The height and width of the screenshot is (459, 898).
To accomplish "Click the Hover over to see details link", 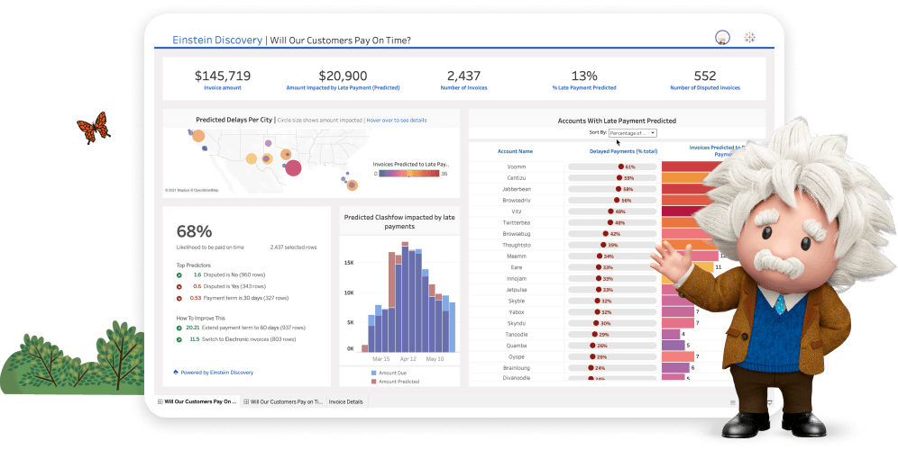I will click(395, 120).
